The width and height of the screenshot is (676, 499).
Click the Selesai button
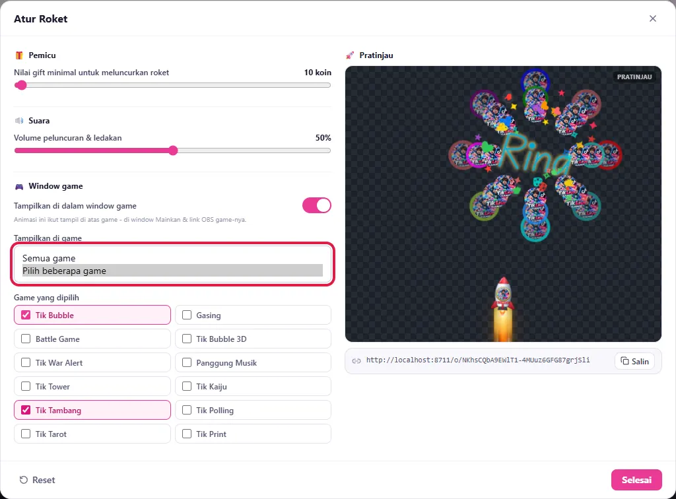636,480
